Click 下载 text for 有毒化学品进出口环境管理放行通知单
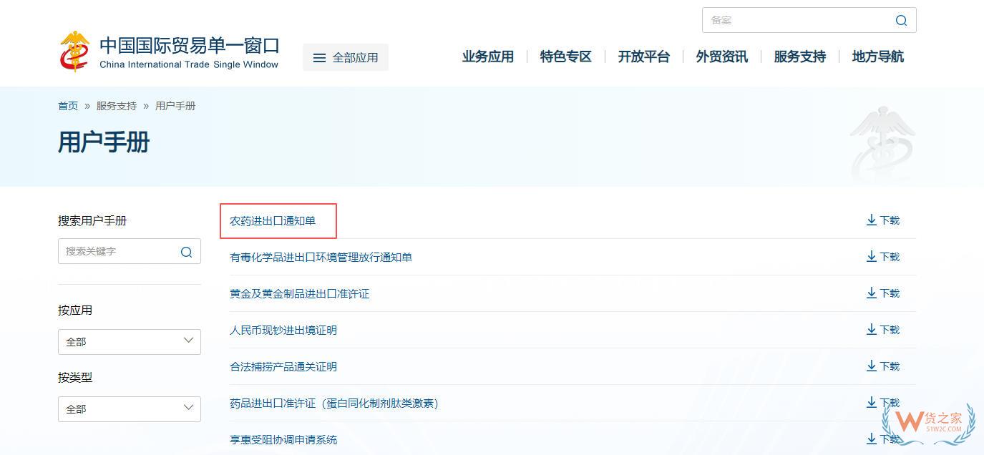The image size is (984, 455). [x=890, y=257]
